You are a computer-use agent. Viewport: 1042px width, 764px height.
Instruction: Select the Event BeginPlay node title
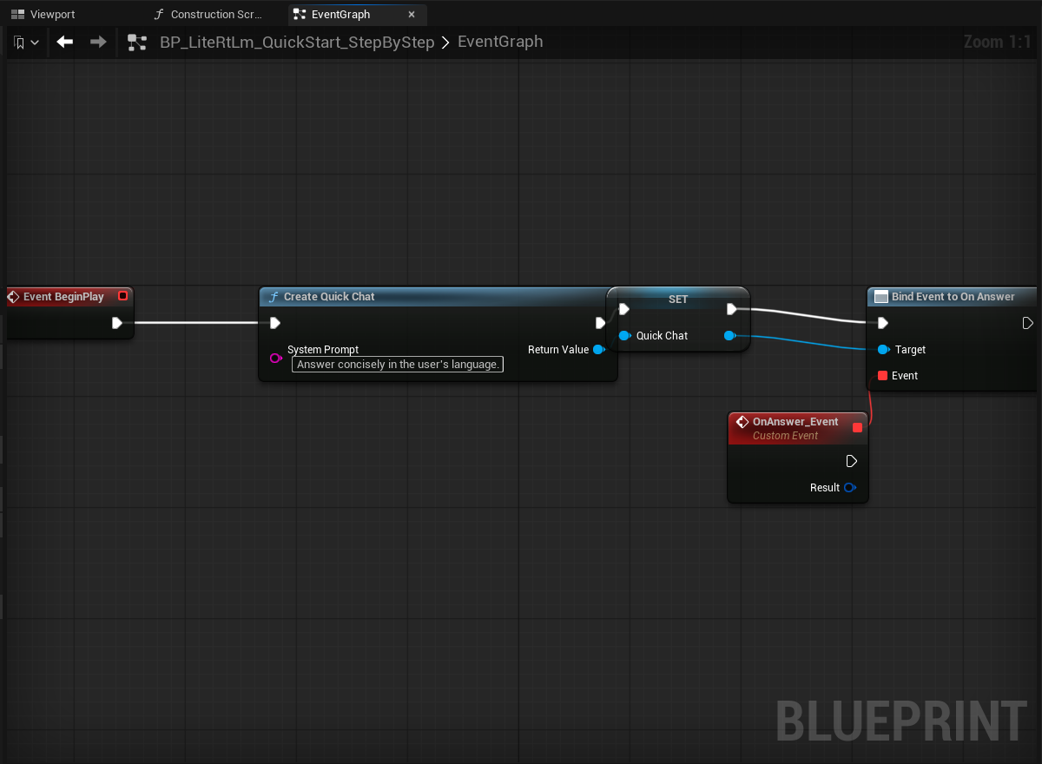coord(63,297)
